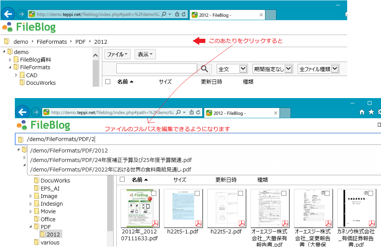Check the h22t5-1.pdf thumbnail checkbox
This screenshot has height=249, width=381.
[197, 193]
